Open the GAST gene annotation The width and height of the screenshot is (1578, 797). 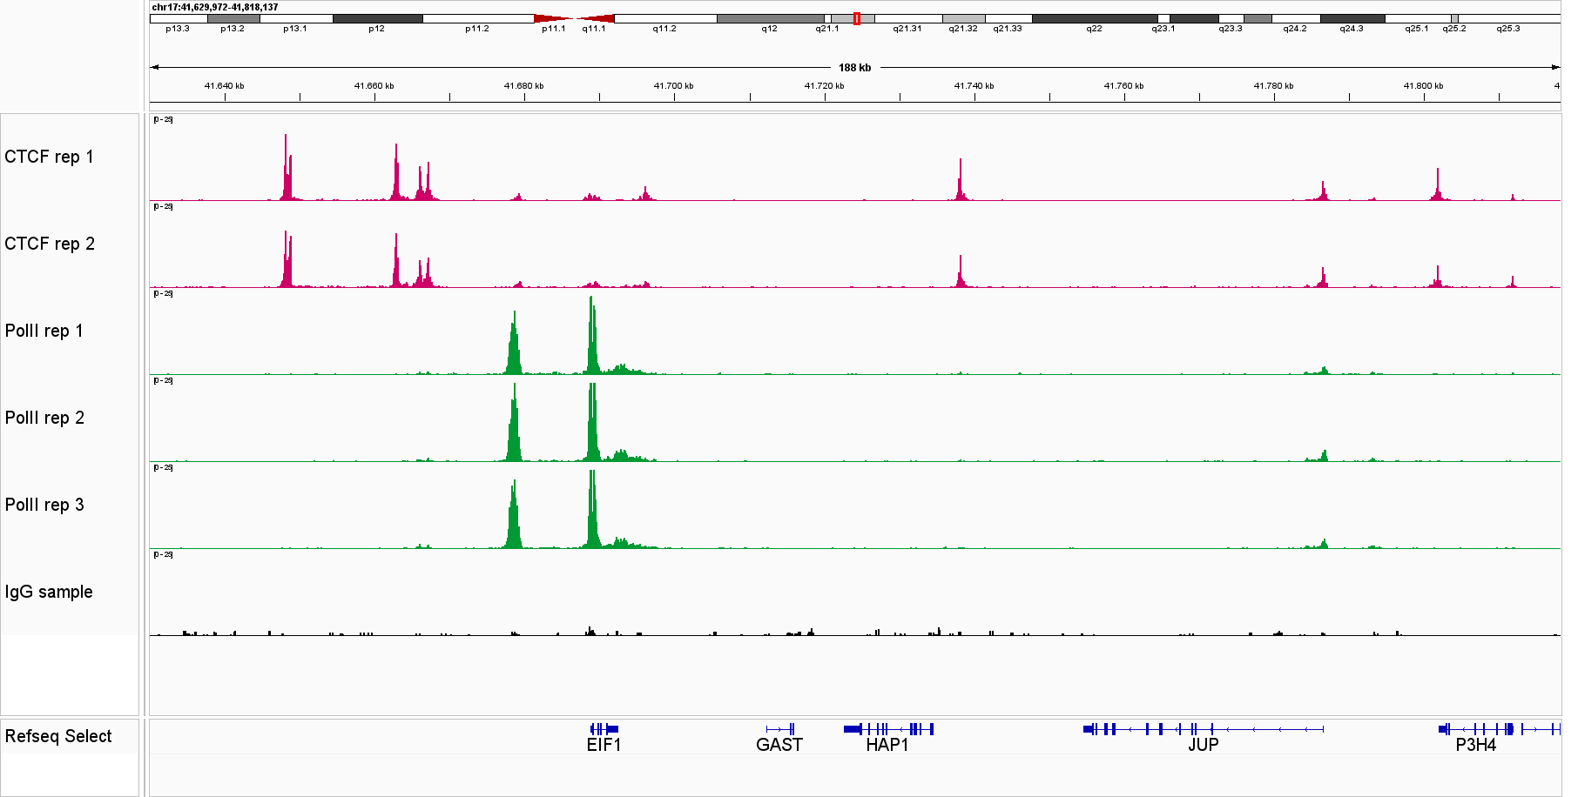(x=779, y=729)
